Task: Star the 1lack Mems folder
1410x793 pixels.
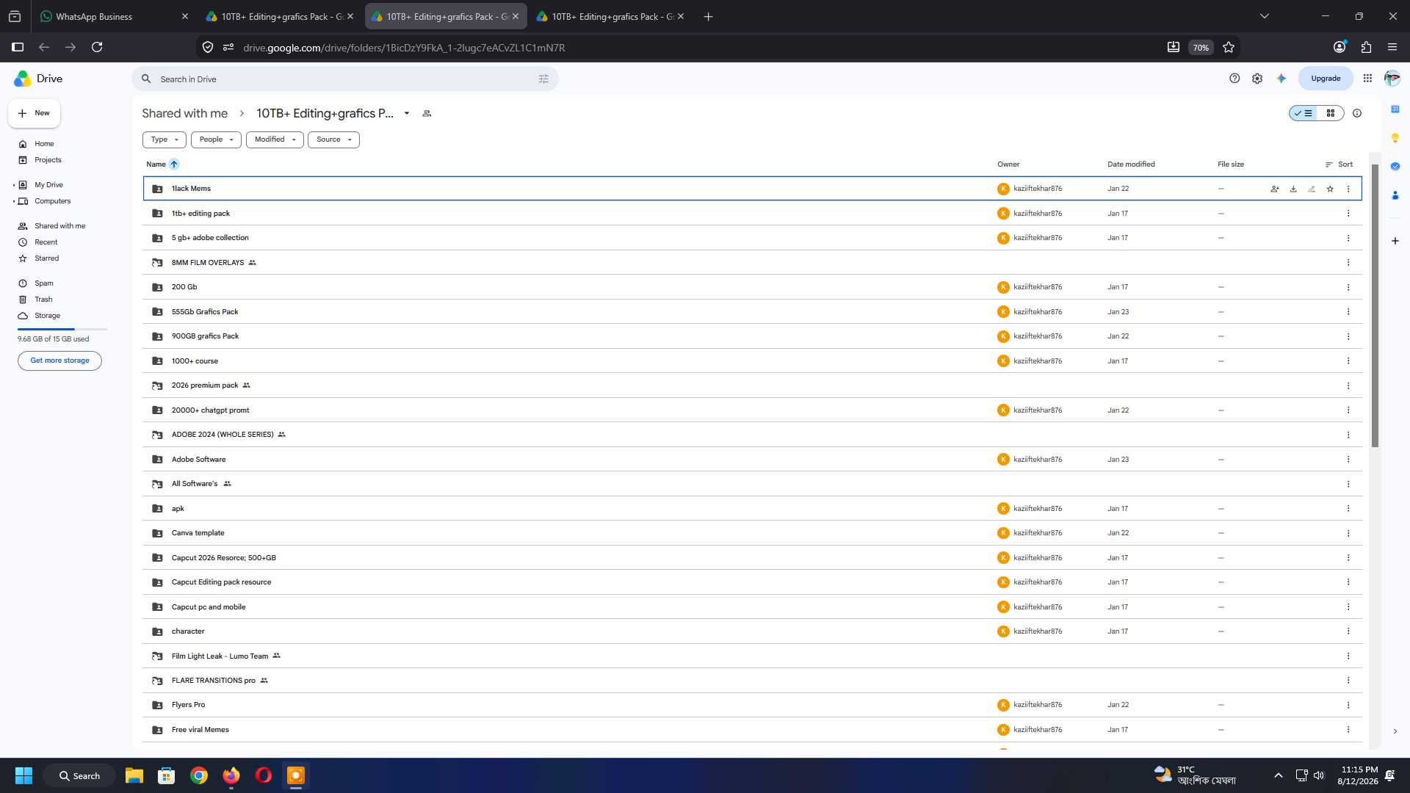Action: [x=1330, y=189]
